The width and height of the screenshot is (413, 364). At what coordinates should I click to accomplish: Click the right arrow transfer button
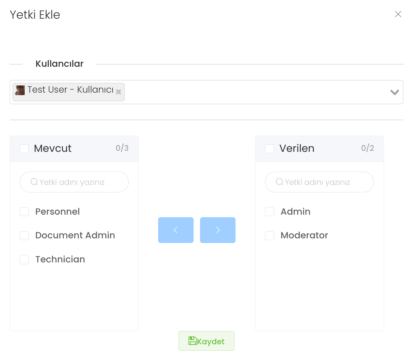pos(218,230)
